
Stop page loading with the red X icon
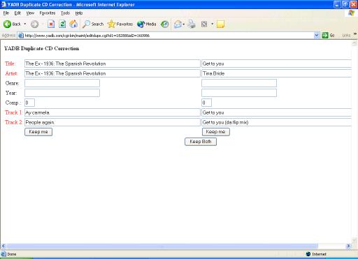pos(51,24)
